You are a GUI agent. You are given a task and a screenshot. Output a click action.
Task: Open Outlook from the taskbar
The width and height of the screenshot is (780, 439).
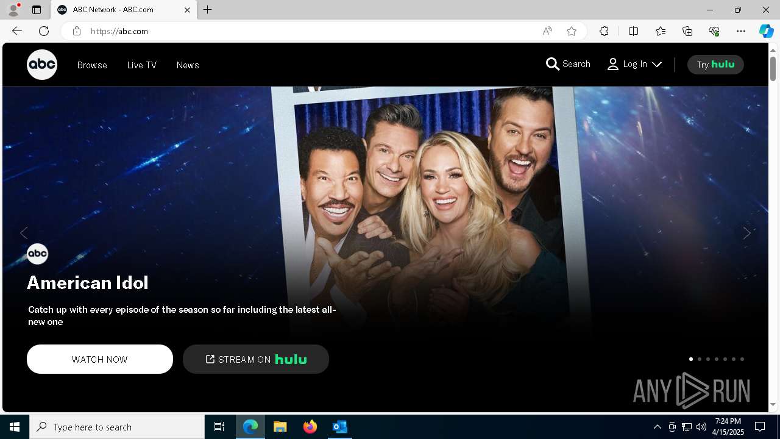(339, 427)
